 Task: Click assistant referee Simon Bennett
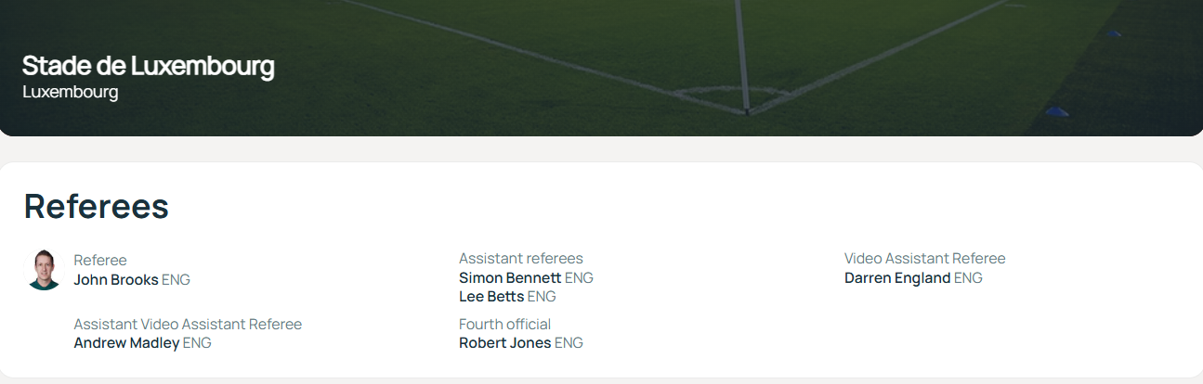[x=510, y=277]
